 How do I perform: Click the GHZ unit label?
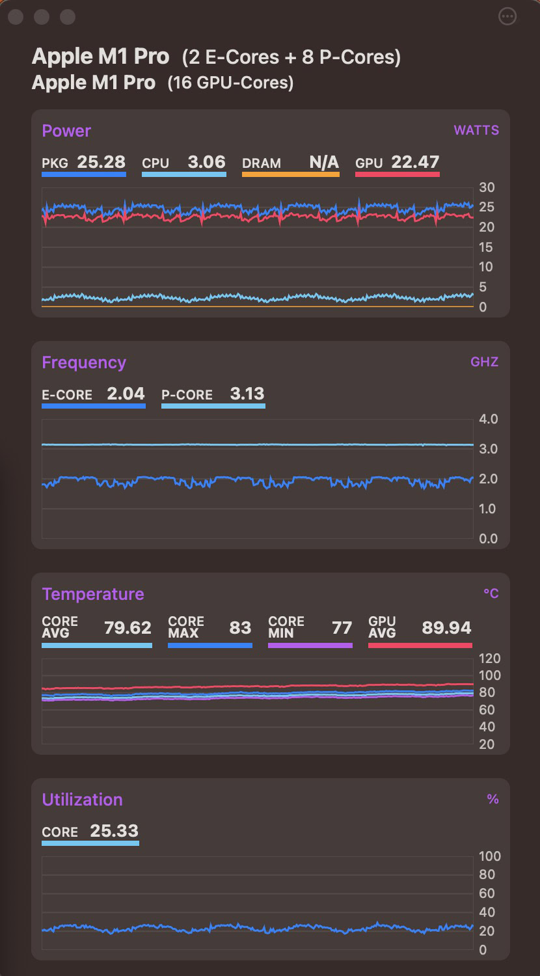[485, 362]
